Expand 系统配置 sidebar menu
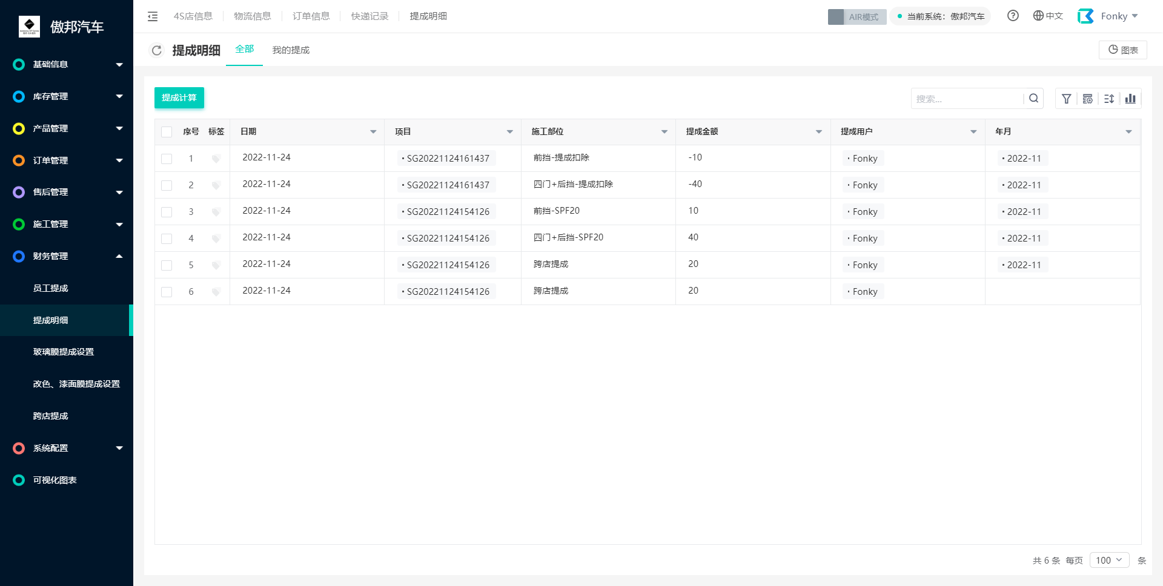This screenshot has height=586, width=1163. (x=67, y=448)
